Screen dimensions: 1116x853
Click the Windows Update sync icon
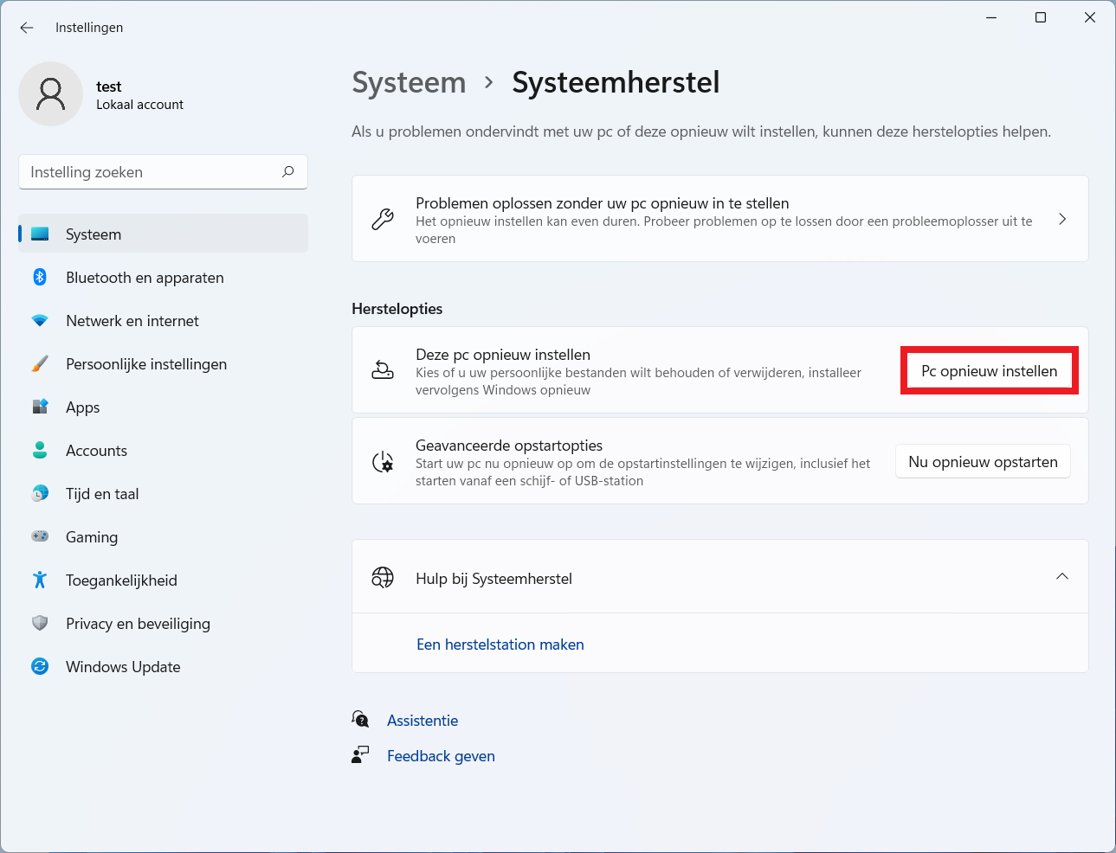[x=40, y=666]
